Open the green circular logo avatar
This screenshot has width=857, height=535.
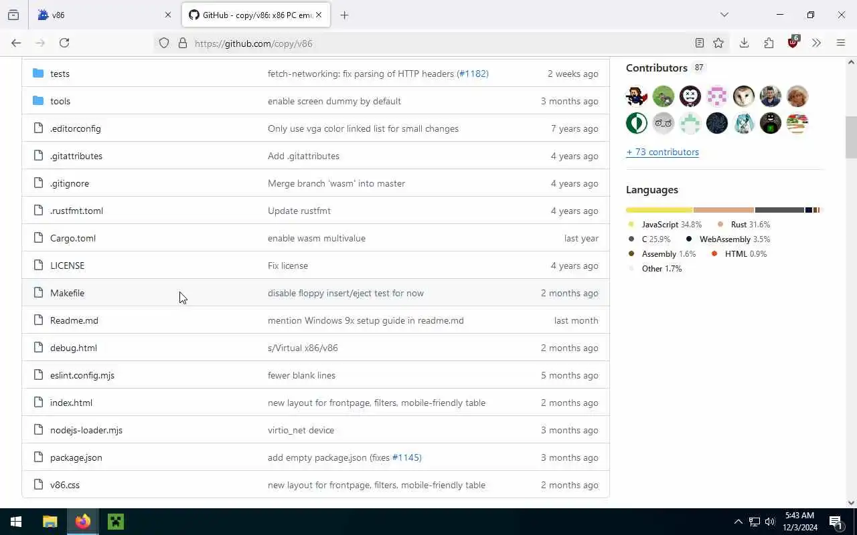pyautogui.click(x=637, y=123)
